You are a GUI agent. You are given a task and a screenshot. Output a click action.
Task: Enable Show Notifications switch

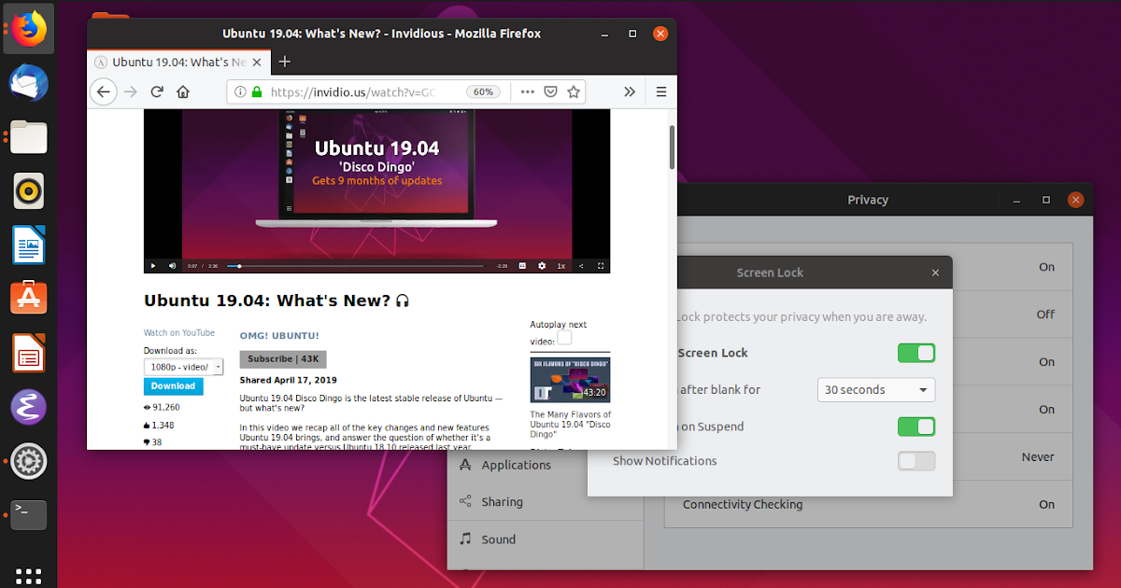[x=915, y=461]
